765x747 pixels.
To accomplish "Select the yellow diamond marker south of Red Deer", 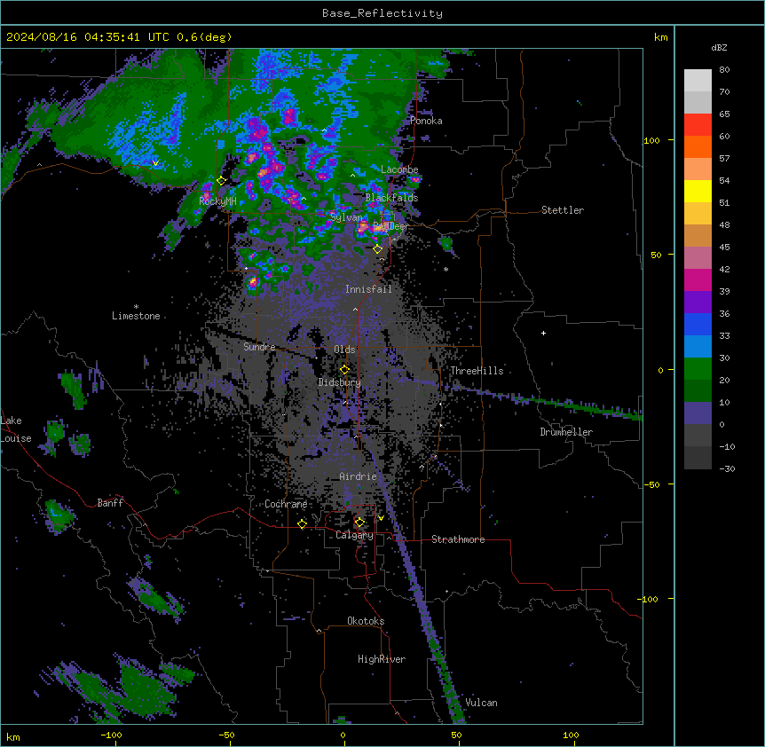I will pyautogui.click(x=378, y=249).
